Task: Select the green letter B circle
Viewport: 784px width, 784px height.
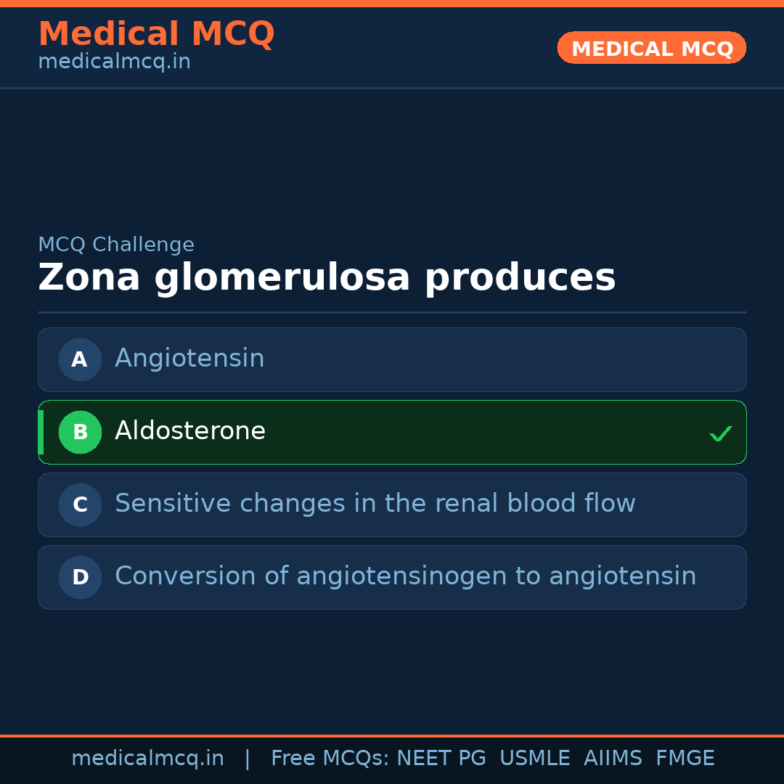Action: [x=80, y=432]
